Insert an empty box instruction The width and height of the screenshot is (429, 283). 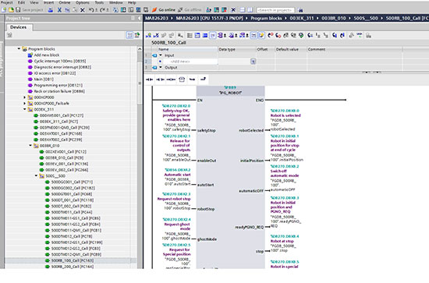click(x=182, y=80)
